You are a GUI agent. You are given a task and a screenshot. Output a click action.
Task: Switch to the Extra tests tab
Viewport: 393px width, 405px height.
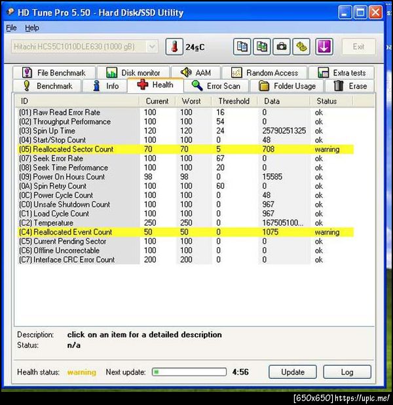(x=342, y=73)
